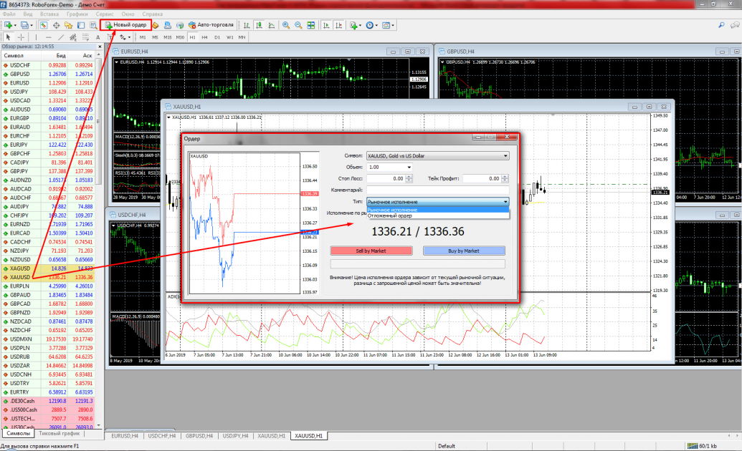This screenshot has height=451, width=742.
Task: Click the Комментарий input field
Action: pos(437,190)
